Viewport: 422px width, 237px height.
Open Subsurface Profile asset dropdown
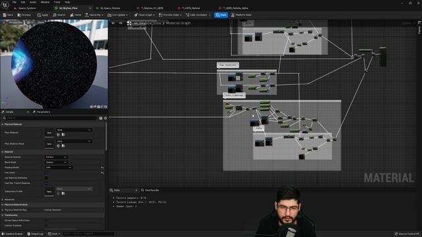tap(74, 189)
